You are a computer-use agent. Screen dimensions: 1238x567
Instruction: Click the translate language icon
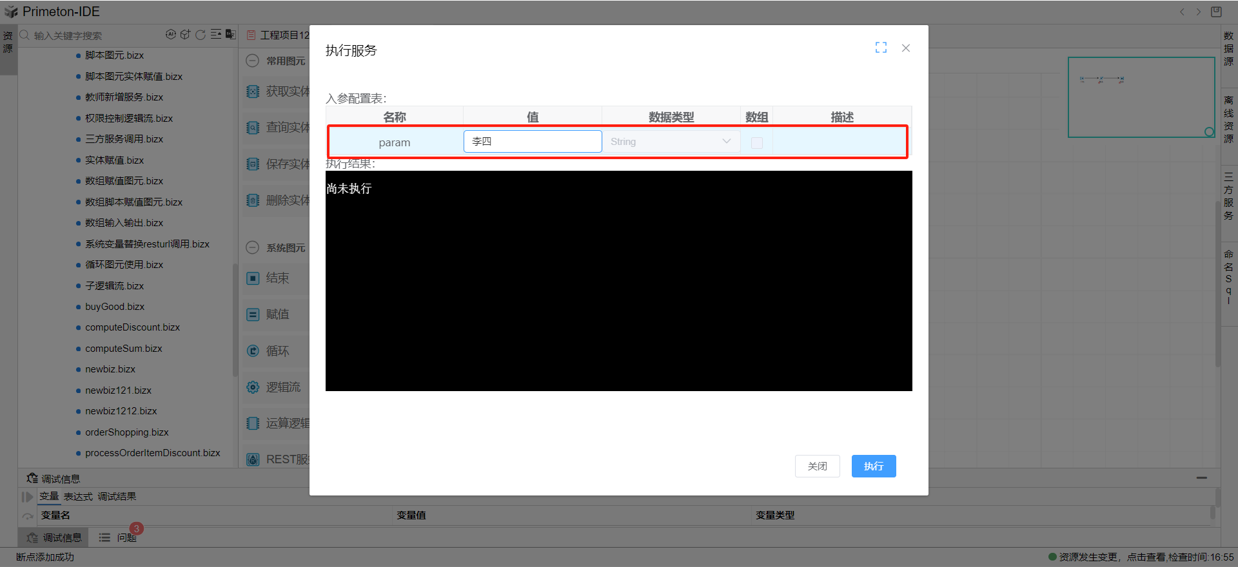tap(231, 35)
